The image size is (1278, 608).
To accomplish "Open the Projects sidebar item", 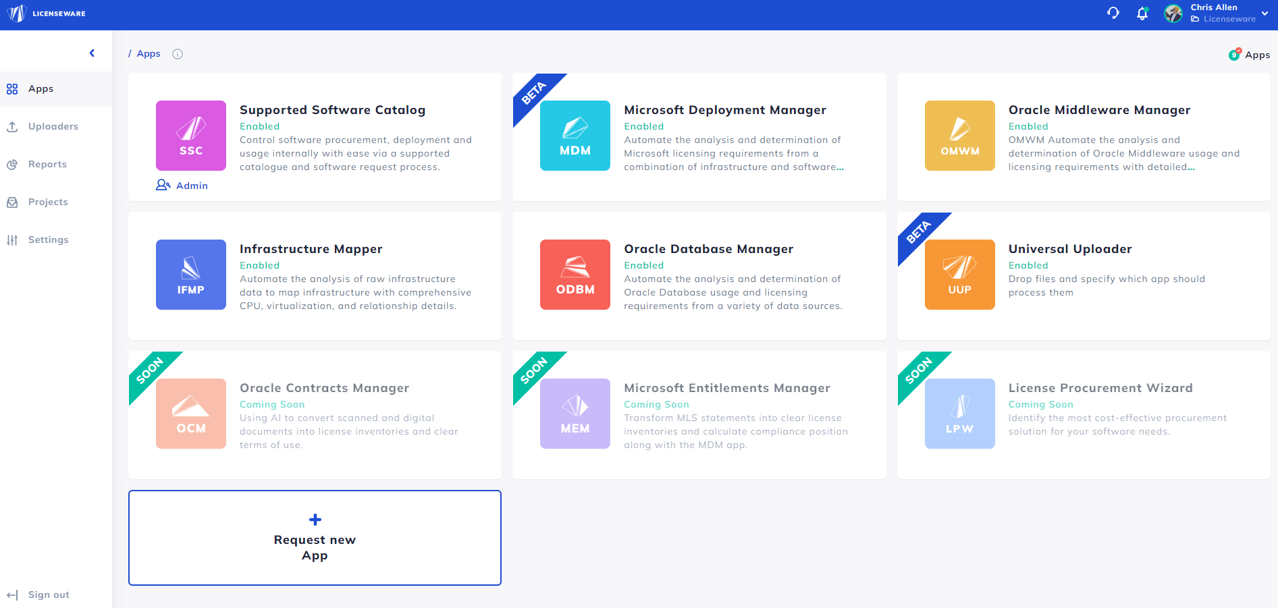I will pyautogui.click(x=56, y=202).
